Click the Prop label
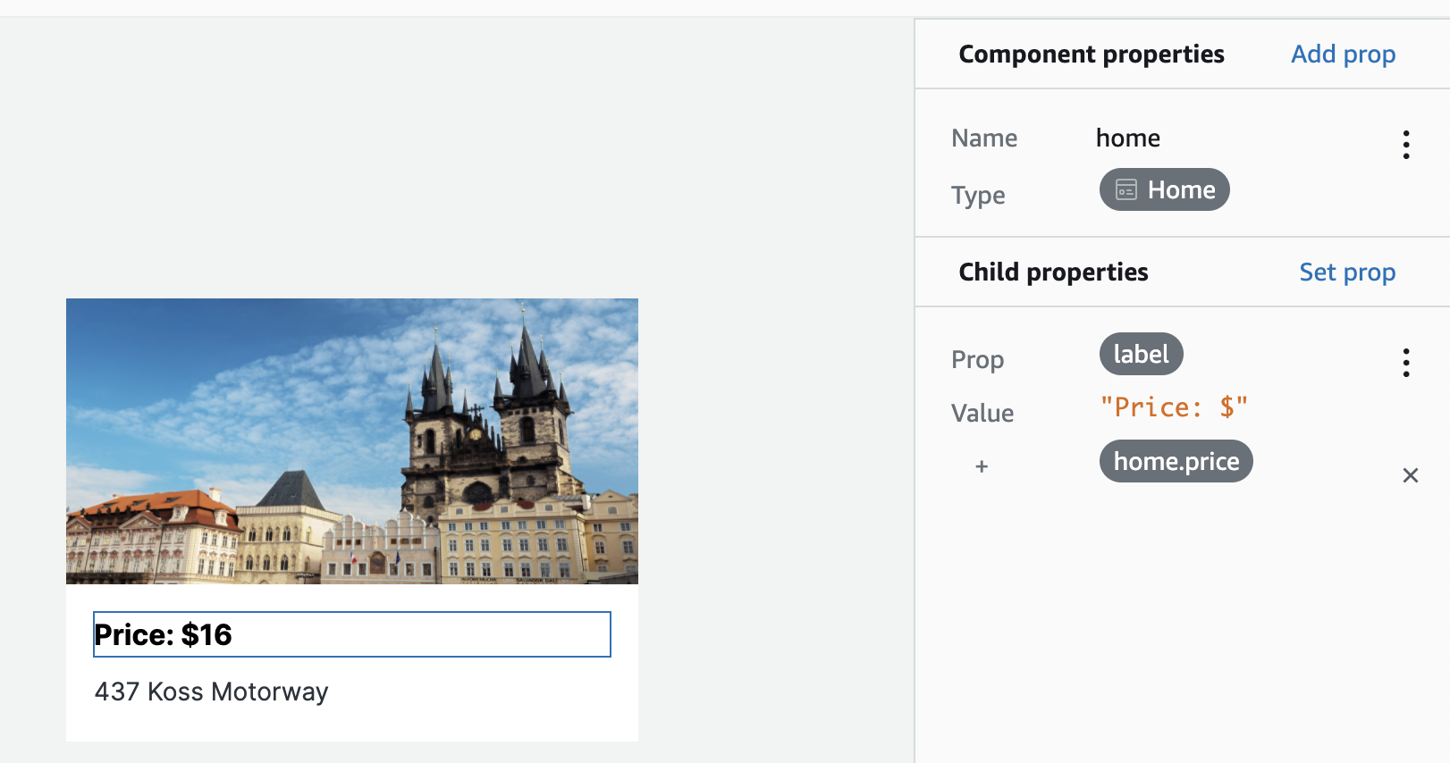This screenshot has height=763, width=1450. (977, 359)
